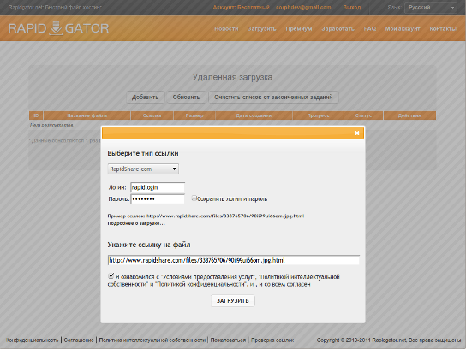
Task: Tick the save login and password checkbox
Action: pyautogui.click(x=194, y=198)
